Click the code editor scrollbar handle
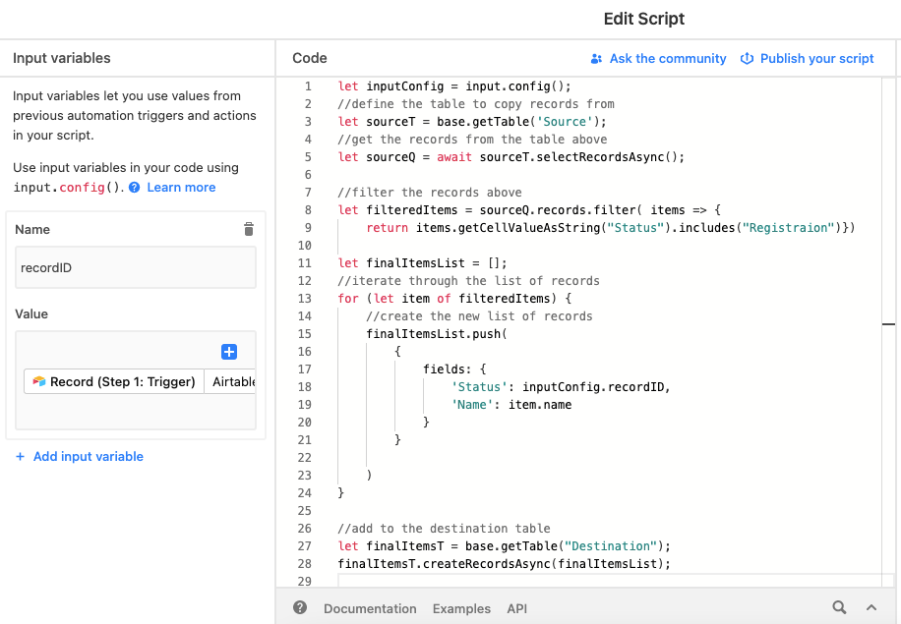901x624 pixels. [x=888, y=323]
